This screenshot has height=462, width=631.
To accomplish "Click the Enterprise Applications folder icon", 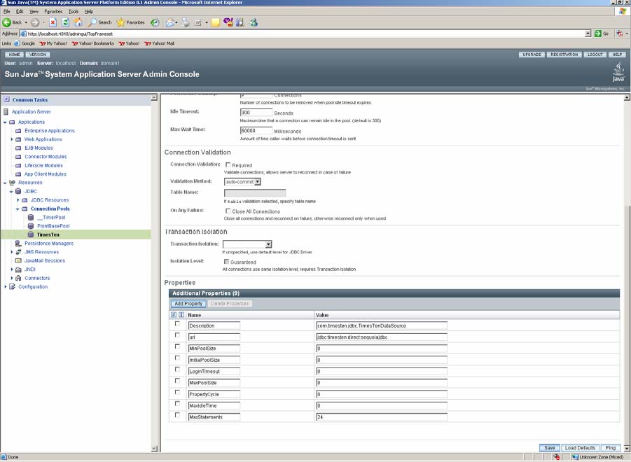I will 18,131.
